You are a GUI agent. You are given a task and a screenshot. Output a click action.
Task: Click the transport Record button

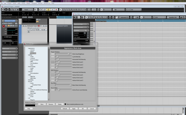(x=56, y=10)
